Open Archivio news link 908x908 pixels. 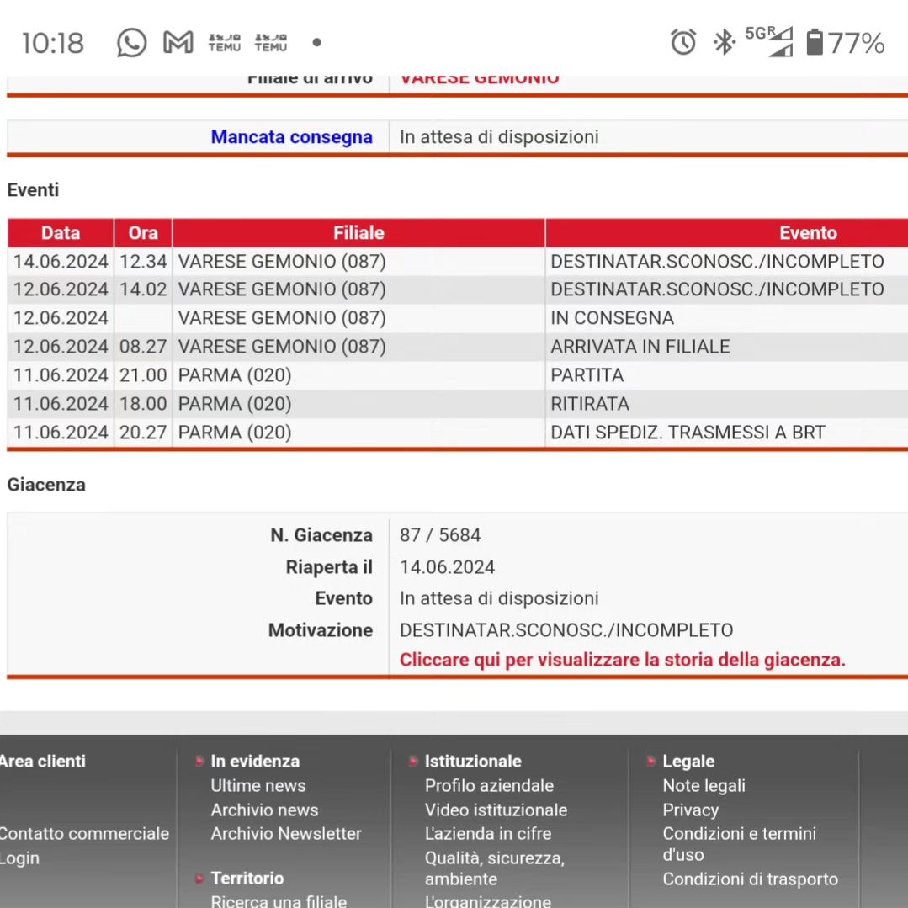click(264, 810)
